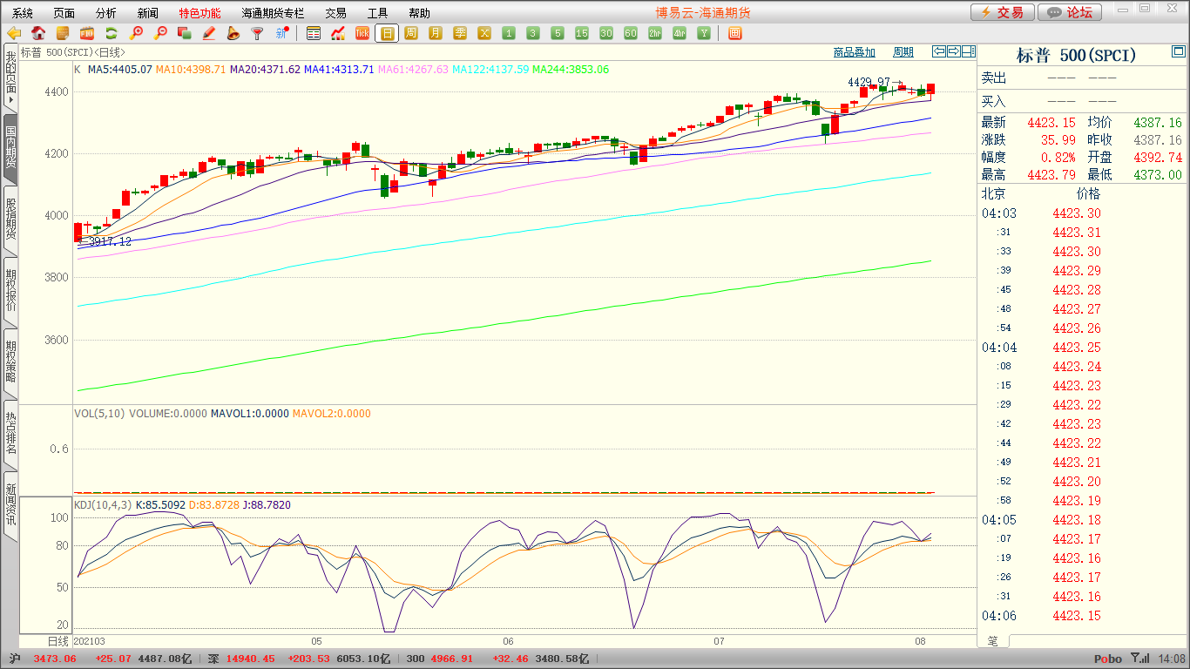Click the 周期 link
Image resolution: width=1190 pixels, height=669 pixels.
coord(903,52)
